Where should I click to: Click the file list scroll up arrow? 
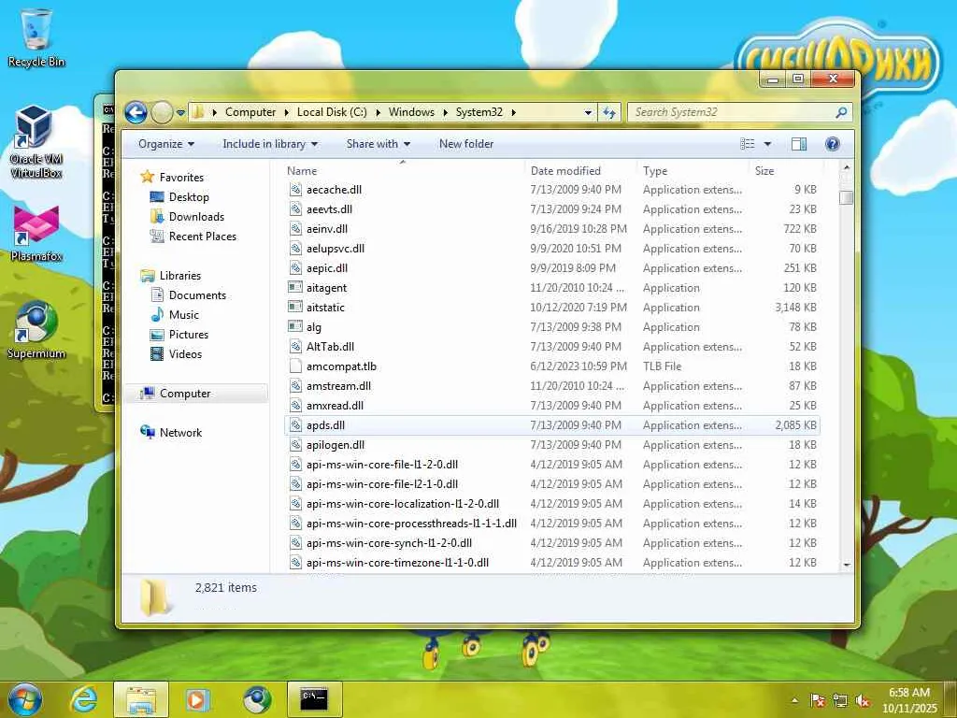[847, 167]
